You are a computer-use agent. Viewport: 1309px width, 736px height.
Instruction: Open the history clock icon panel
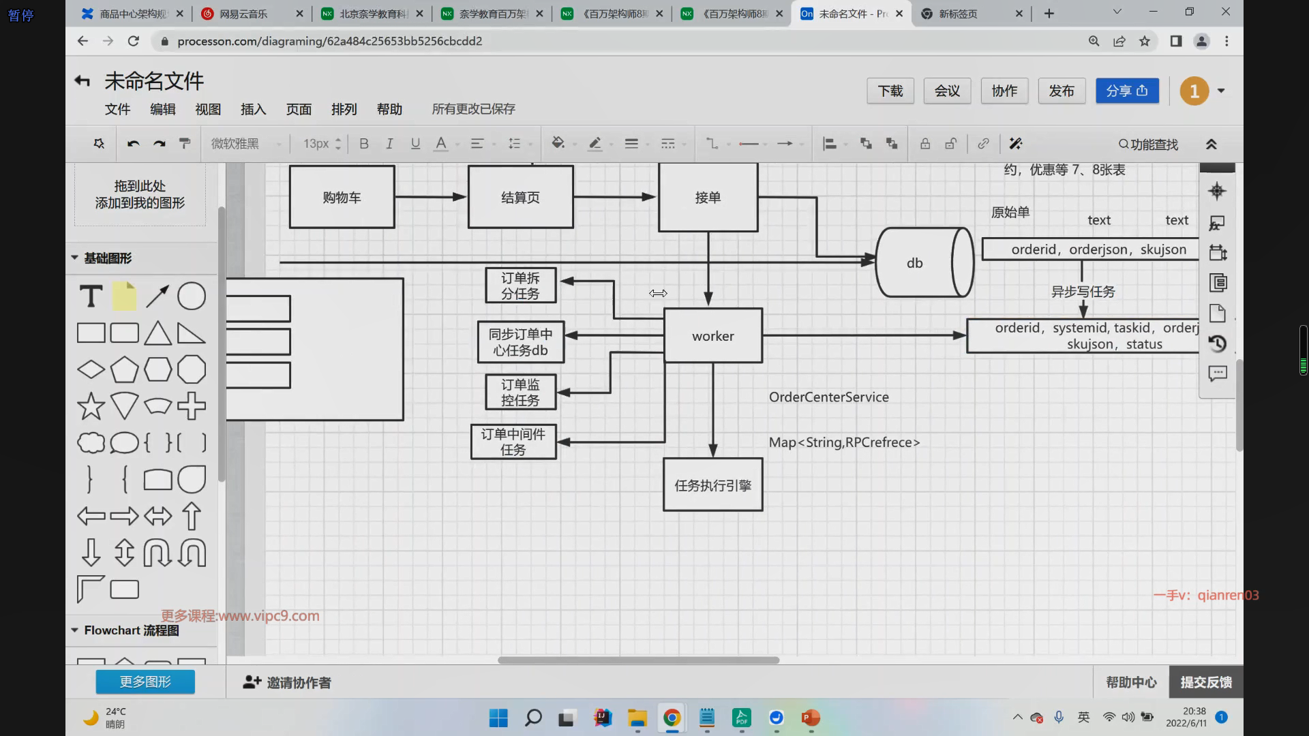coord(1218,343)
